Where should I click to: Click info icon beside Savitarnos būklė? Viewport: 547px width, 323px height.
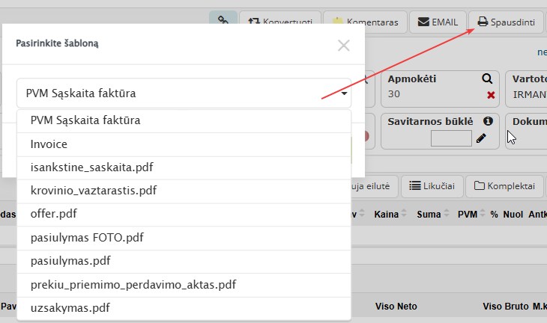[487, 120]
